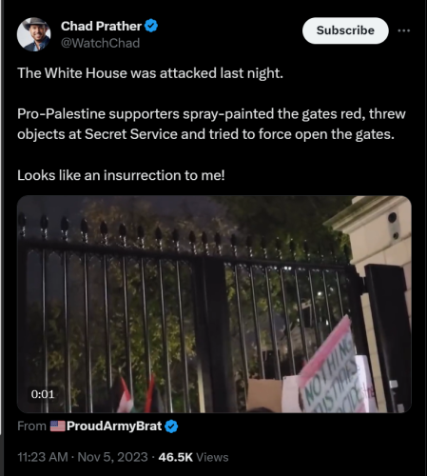
Task: Click the protest sign in the video
Action: pos(337,368)
